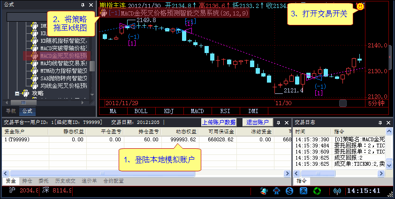Switch to the KDJ indicator tab
The image size is (395, 199).
click(169, 112)
